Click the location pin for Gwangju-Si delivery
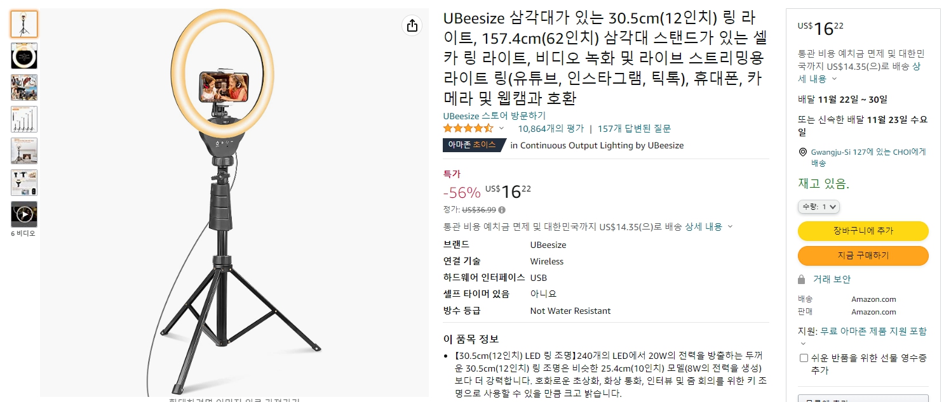The height and width of the screenshot is (402, 944). click(802, 152)
